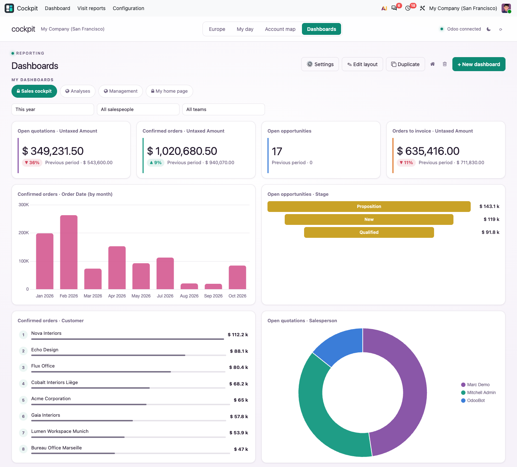The height and width of the screenshot is (467, 517).
Task: Open the AI assistant icon
Action: (x=384, y=8)
